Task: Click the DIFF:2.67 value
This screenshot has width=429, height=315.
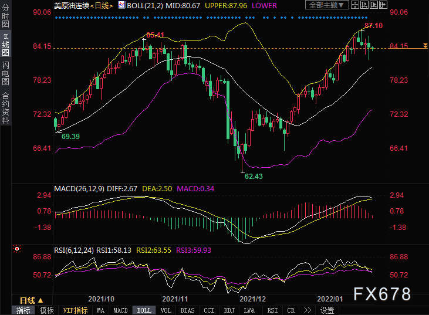Action: (122, 189)
